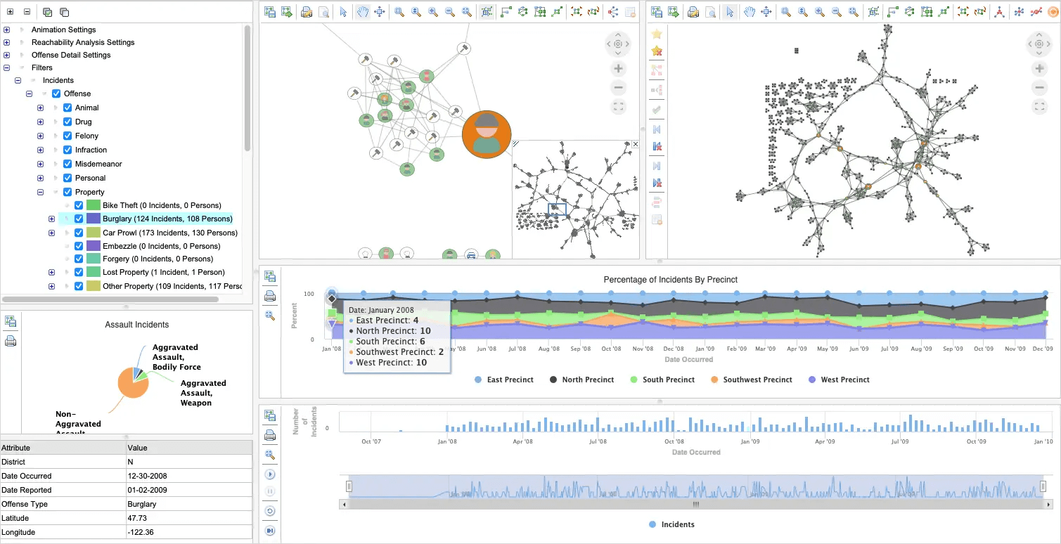Uncheck the Felony offense checkbox
Image resolution: width=1061 pixels, height=544 pixels.
67,136
